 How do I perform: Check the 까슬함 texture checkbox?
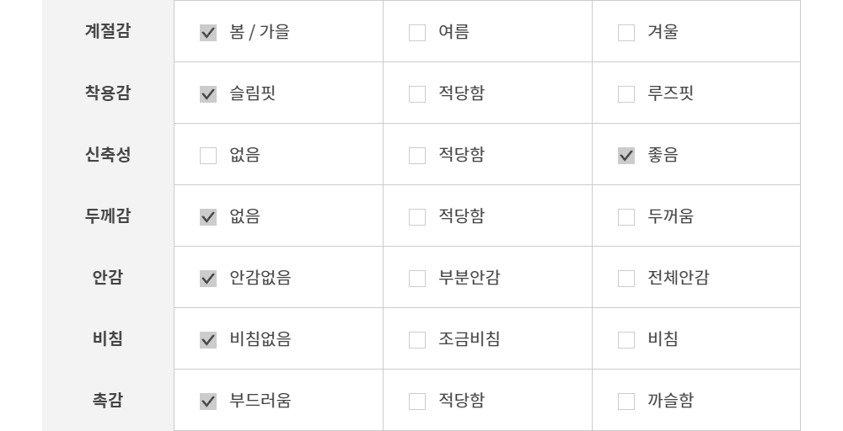coord(626,402)
